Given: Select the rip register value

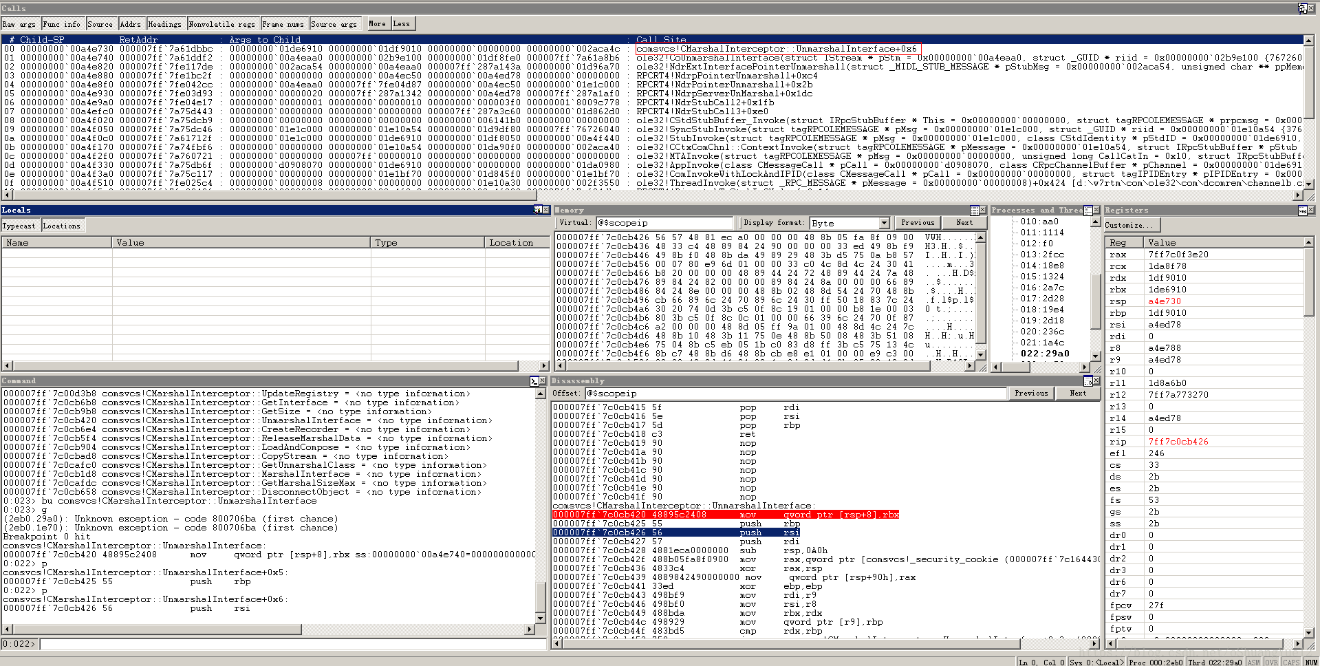Looking at the screenshot, I should tap(1178, 442).
